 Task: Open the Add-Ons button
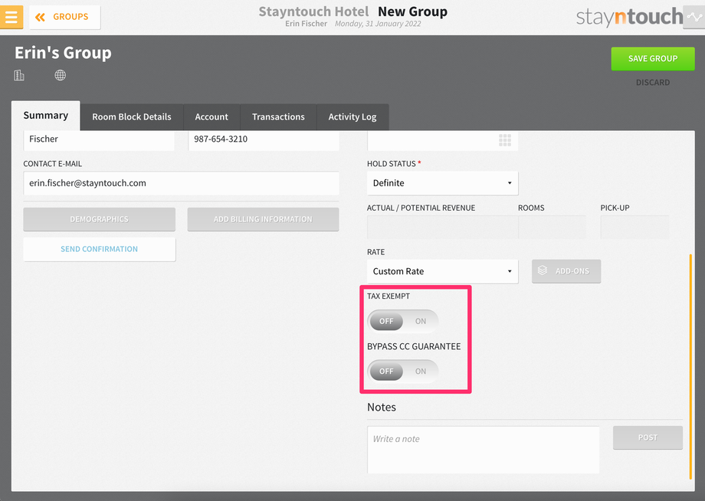pyautogui.click(x=566, y=271)
